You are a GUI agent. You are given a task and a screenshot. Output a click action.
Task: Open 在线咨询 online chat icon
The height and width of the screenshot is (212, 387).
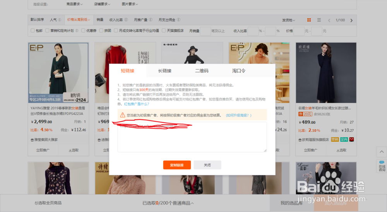click(382, 166)
